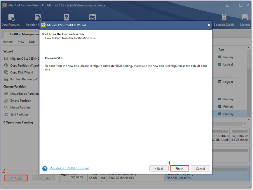Click the 0 Operations Pending label

[x=18, y=122]
